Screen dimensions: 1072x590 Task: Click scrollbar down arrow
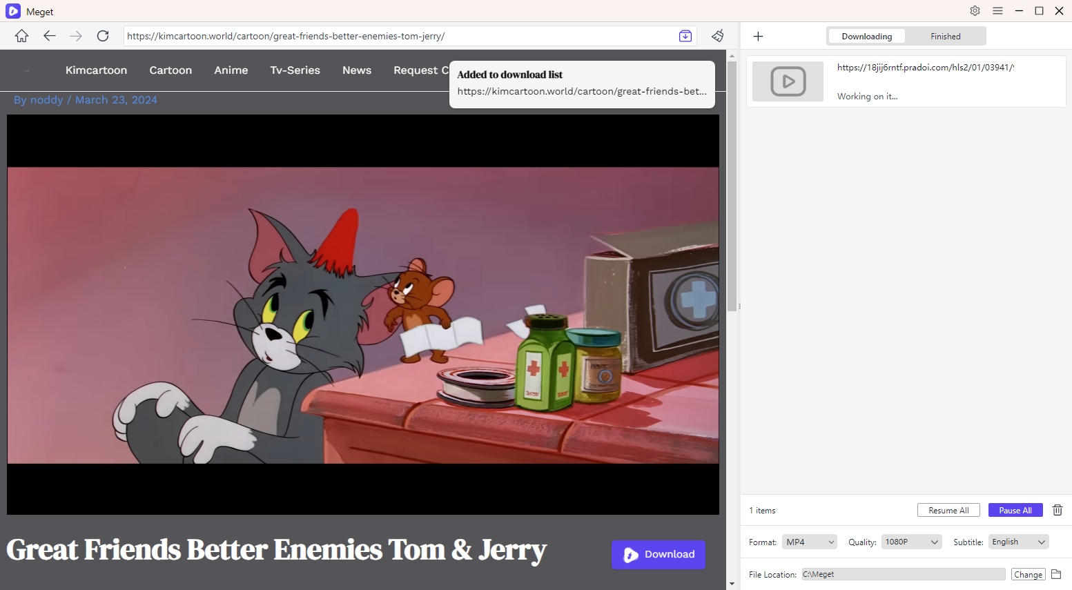pos(732,584)
